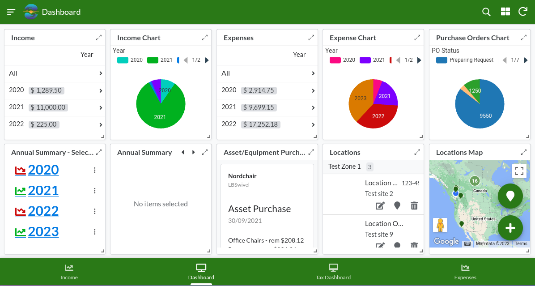
Task: Open the Expenses tab in the bottom bar
Action: (465, 272)
